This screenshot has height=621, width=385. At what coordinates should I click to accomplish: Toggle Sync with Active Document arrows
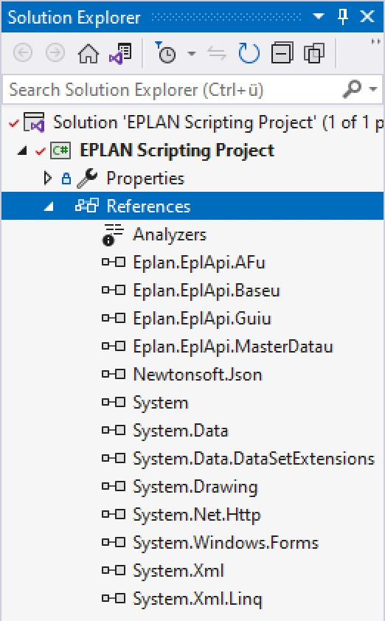click(x=217, y=53)
